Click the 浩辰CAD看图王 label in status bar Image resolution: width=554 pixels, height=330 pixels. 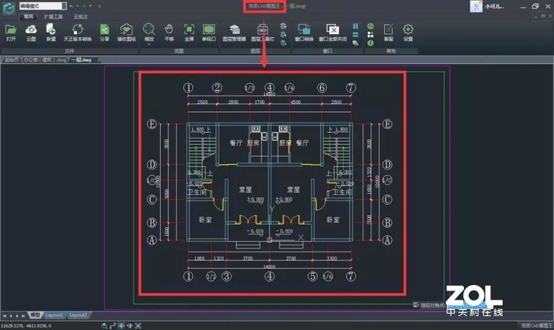[x=537, y=325]
